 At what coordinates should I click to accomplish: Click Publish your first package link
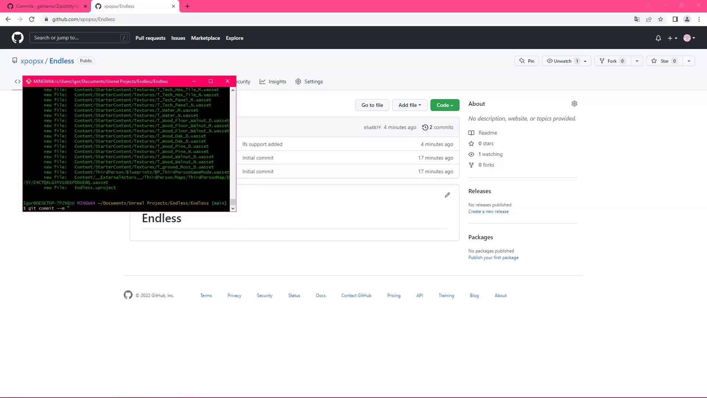coord(493,258)
